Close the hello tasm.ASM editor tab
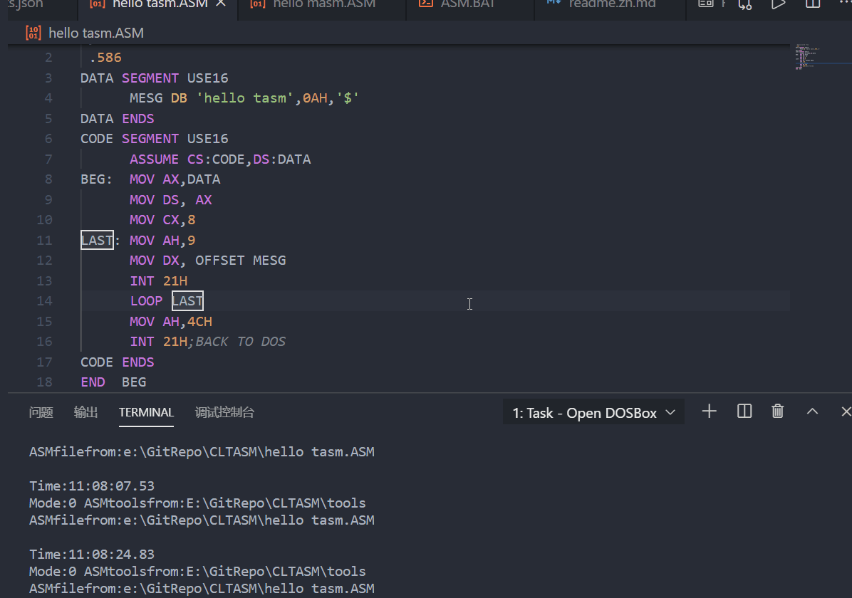 (x=221, y=4)
